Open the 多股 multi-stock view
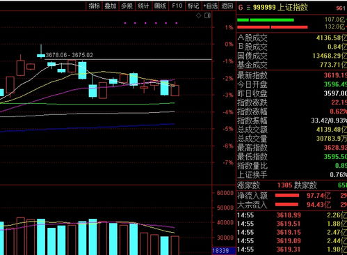Viewport: 347px width, 255px height. pyautogui.click(x=127, y=6)
